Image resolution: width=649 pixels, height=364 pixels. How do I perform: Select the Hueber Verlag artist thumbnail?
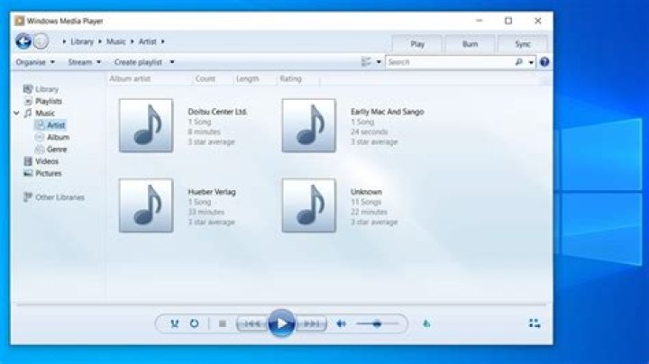coord(146,205)
